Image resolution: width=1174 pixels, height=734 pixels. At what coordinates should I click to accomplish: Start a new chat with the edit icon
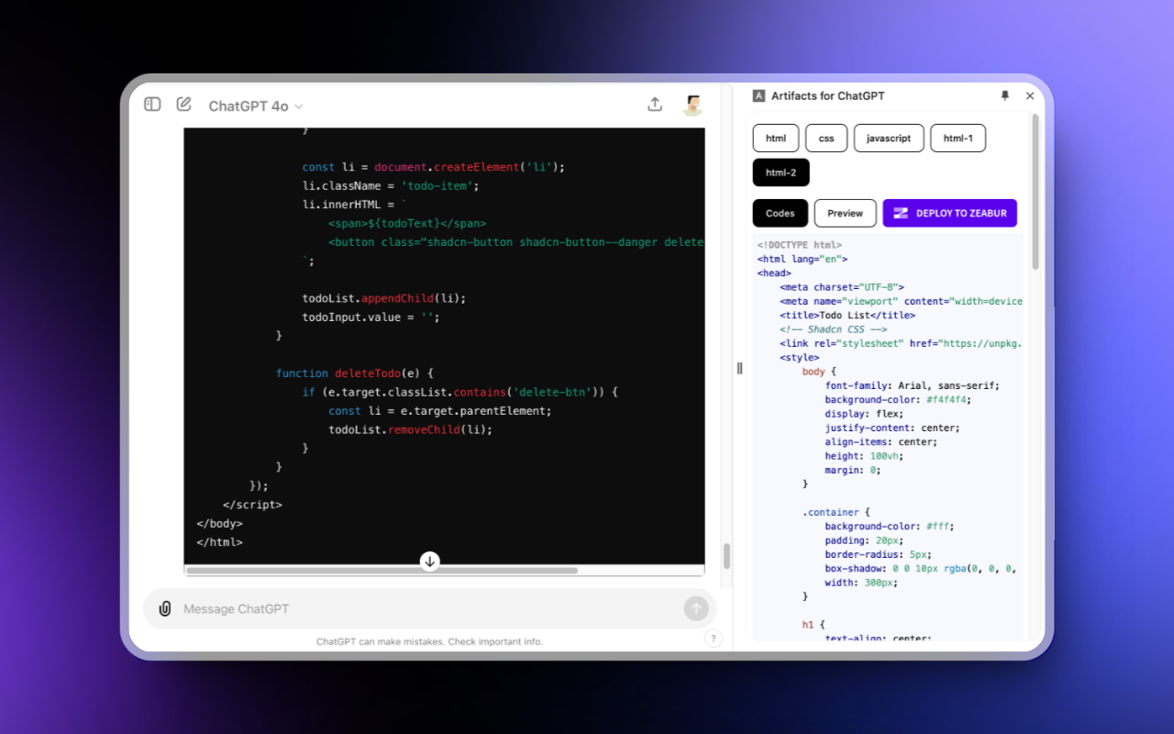[183, 105]
